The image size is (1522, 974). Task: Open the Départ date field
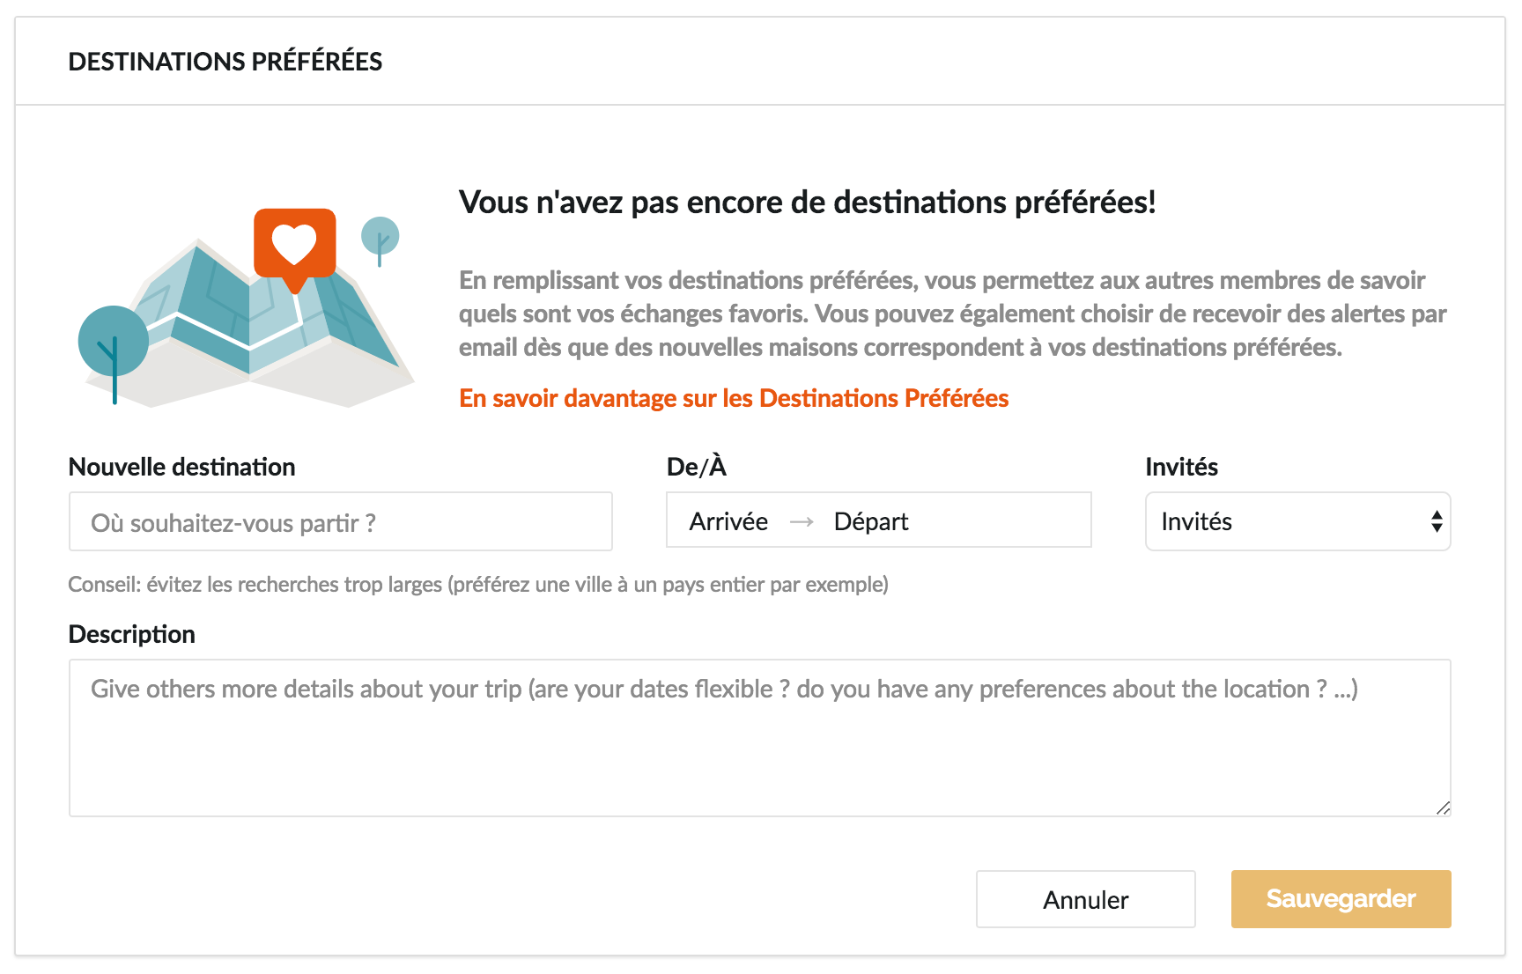pos(870,520)
